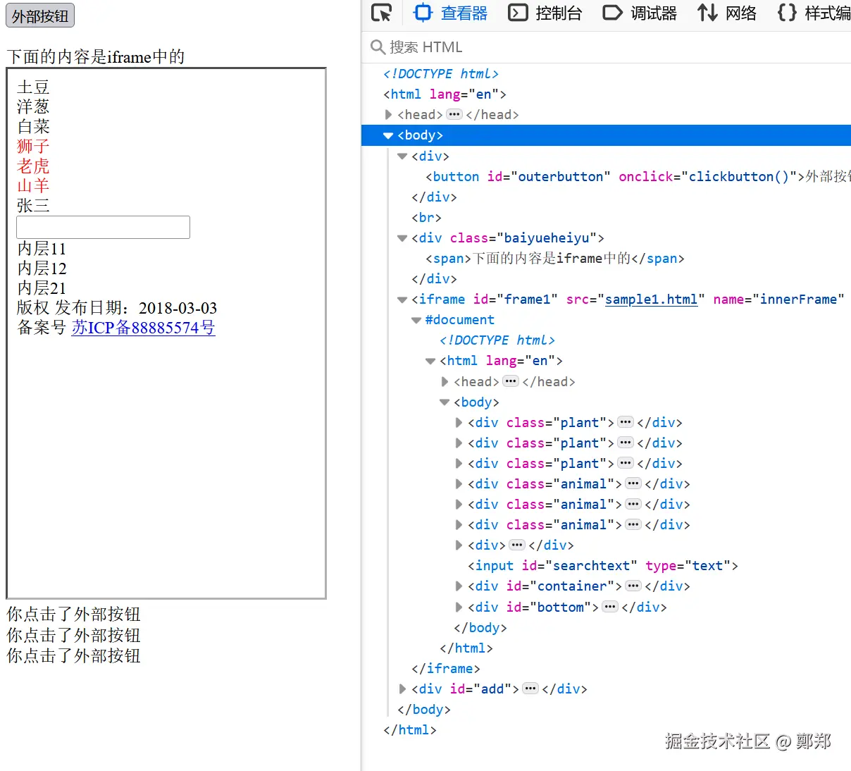Expand the first div class animal node
851x771 pixels.
[x=459, y=484]
